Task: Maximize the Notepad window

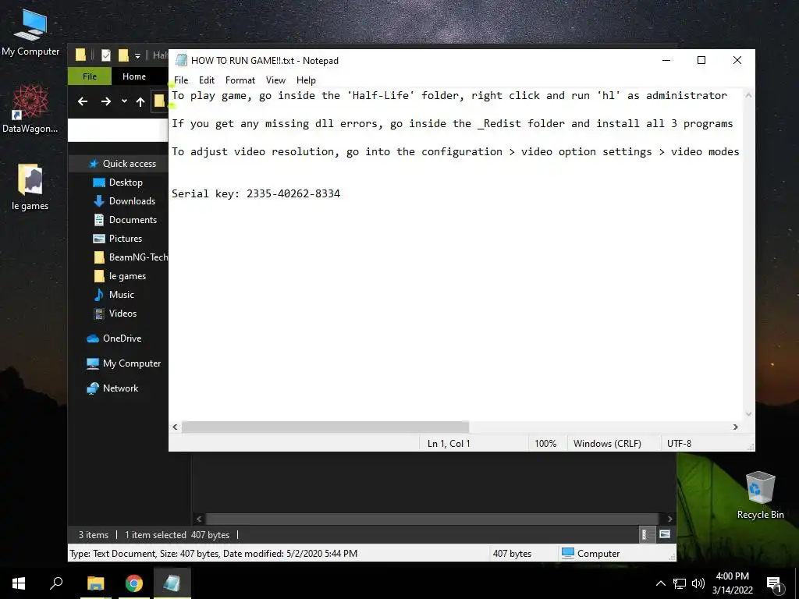Action: [701, 60]
